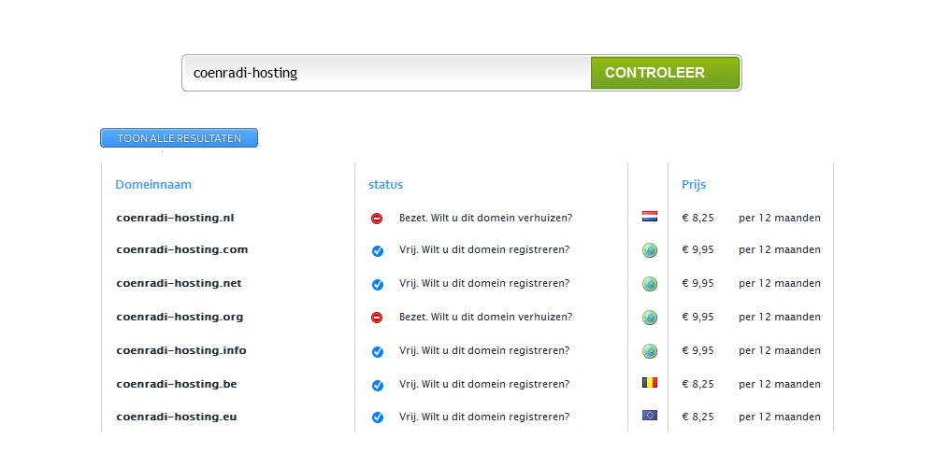Click the European Union flag icon
The width and height of the screenshot is (935, 467).
650,416
